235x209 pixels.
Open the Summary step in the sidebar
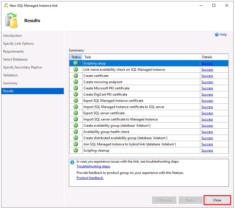pyautogui.click(x=10, y=83)
